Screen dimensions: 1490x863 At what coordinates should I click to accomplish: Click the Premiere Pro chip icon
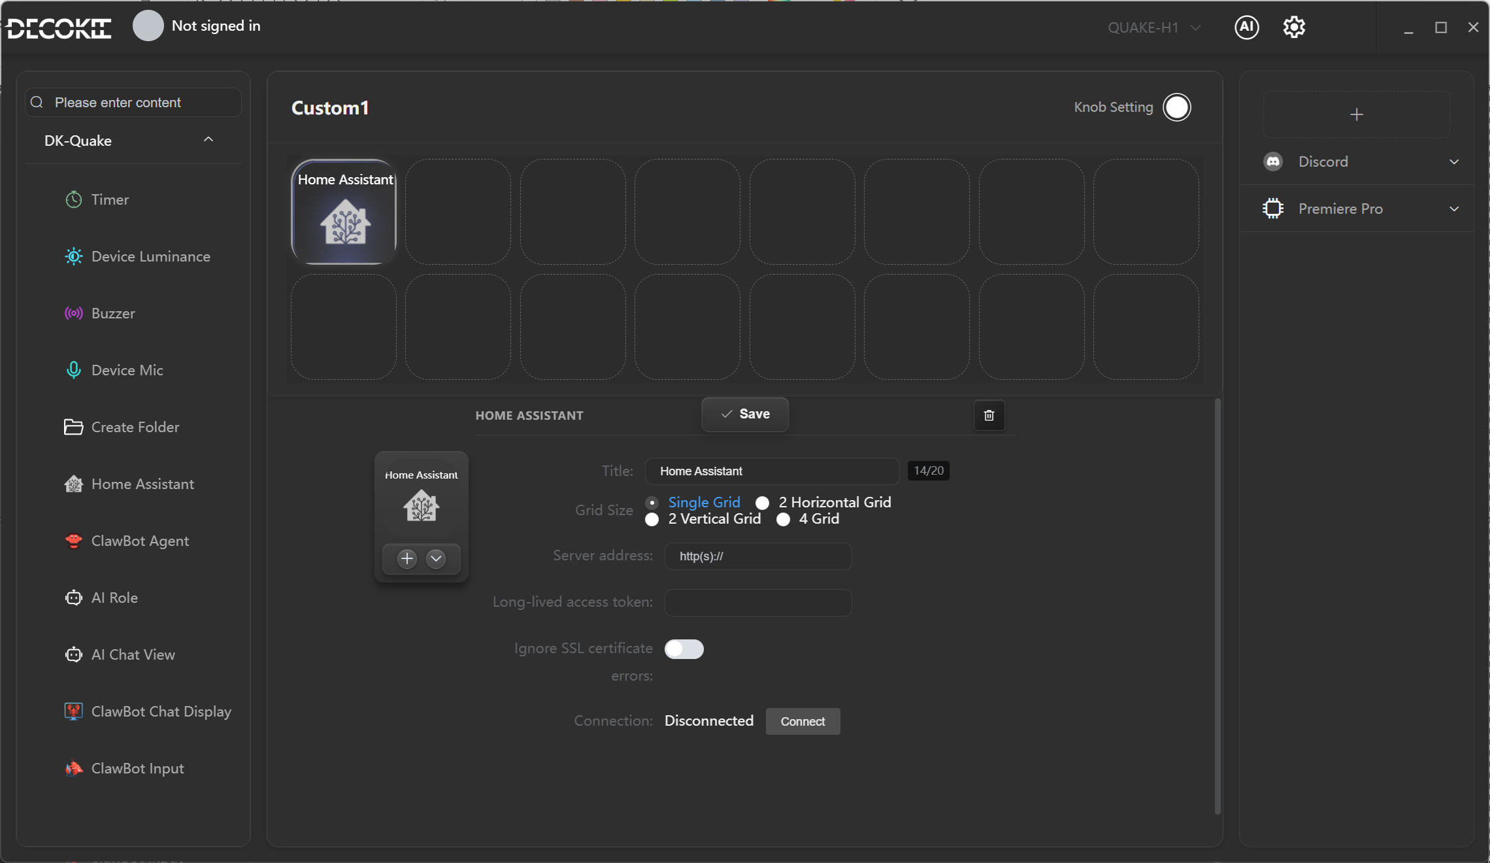[x=1273, y=209]
